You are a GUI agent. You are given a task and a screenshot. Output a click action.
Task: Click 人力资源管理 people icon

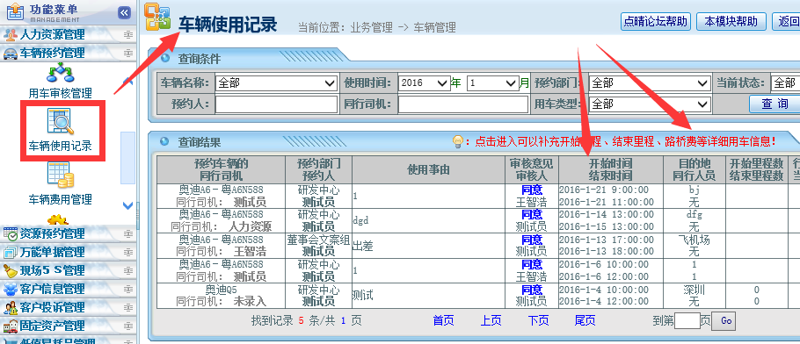[11, 35]
